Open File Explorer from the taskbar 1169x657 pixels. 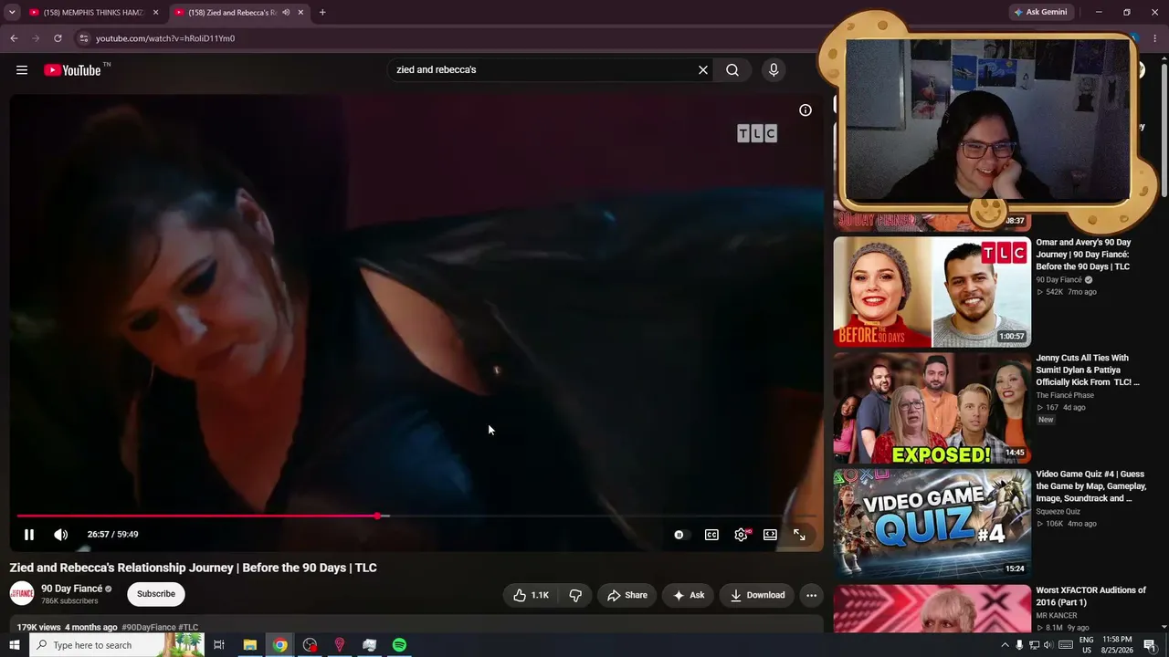pos(249,645)
